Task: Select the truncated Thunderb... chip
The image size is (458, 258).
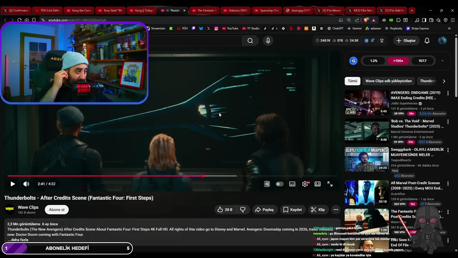Action: tap(427, 81)
